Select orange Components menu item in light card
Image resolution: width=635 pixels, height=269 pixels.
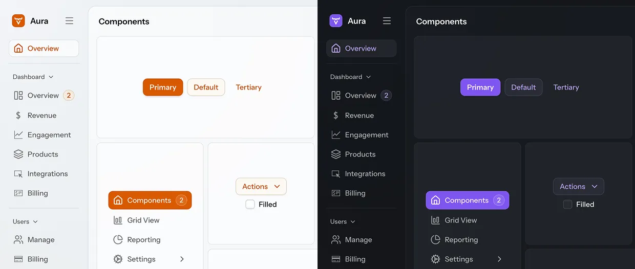150,200
